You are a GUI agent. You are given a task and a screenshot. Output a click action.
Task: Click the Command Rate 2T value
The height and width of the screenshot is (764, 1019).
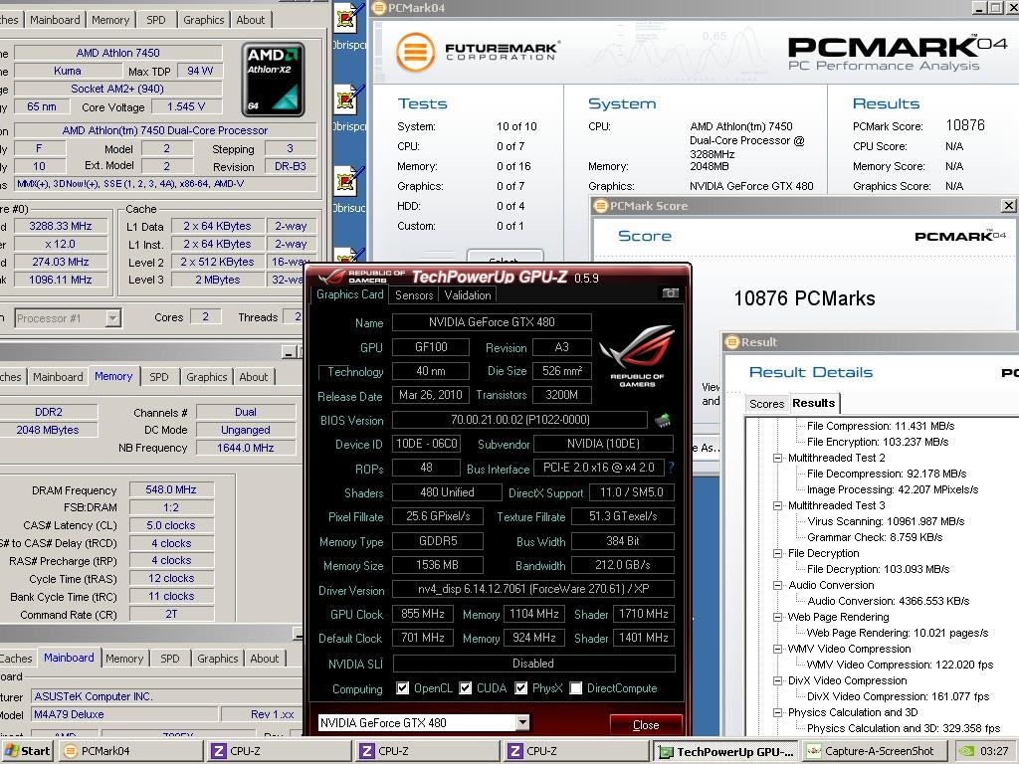click(x=171, y=614)
